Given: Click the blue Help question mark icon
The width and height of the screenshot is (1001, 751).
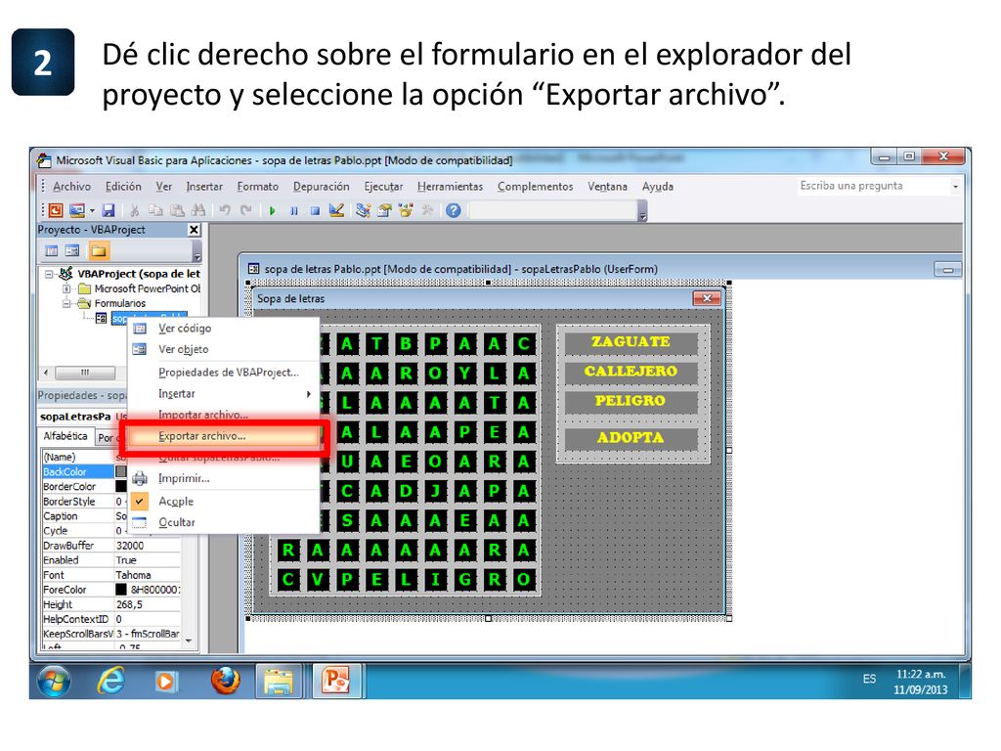Looking at the screenshot, I should coord(454,210).
